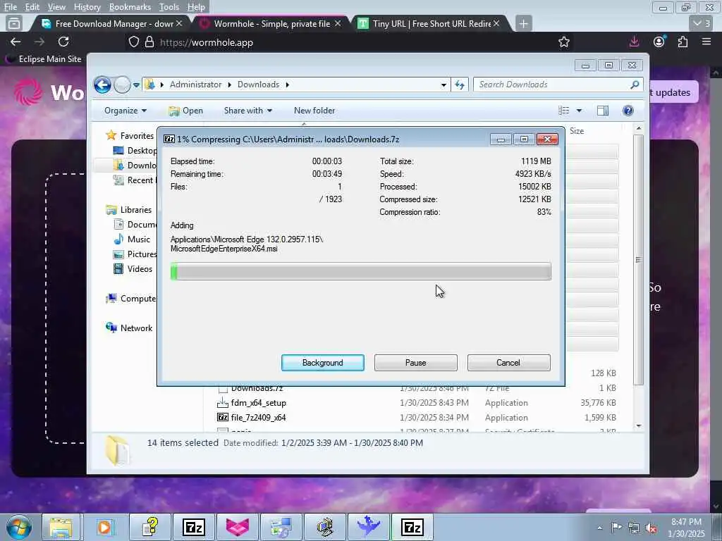The width and height of the screenshot is (722, 541).
Task: Click the tracking protection shield icon
Action: pyautogui.click(x=133, y=42)
